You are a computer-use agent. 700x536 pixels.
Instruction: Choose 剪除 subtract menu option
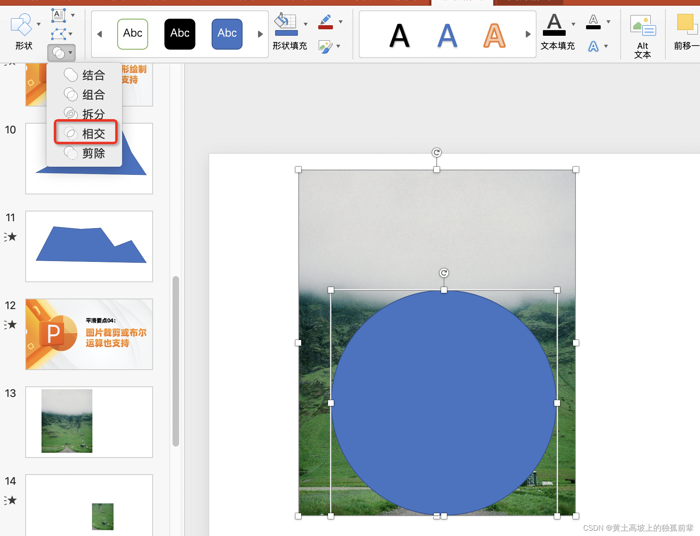[84, 153]
